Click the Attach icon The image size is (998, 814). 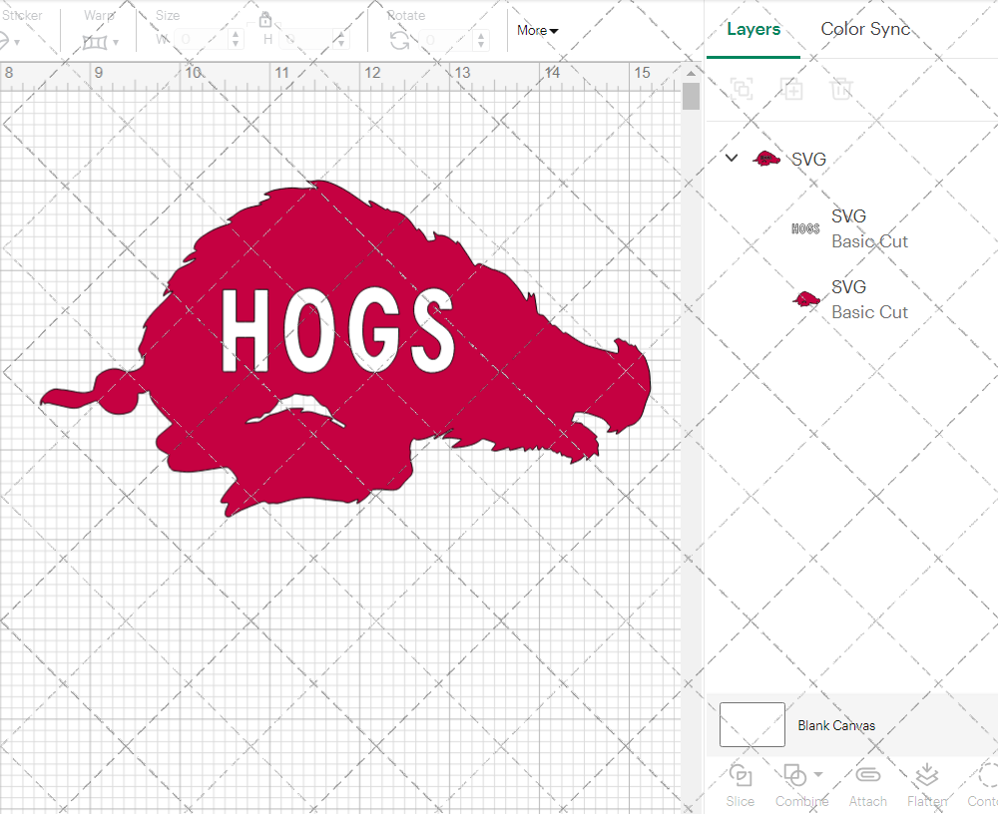(867, 775)
